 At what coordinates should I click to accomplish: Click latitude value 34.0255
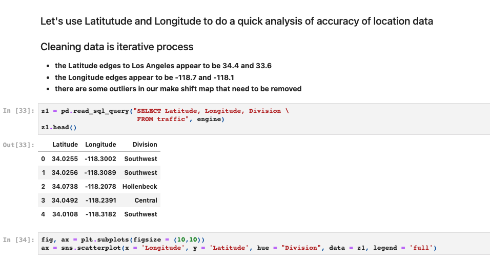(x=65, y=159)
